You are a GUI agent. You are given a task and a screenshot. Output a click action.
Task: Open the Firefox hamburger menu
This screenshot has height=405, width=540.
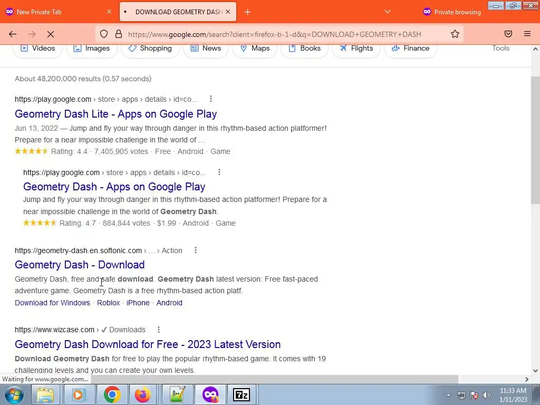[527, 34]
